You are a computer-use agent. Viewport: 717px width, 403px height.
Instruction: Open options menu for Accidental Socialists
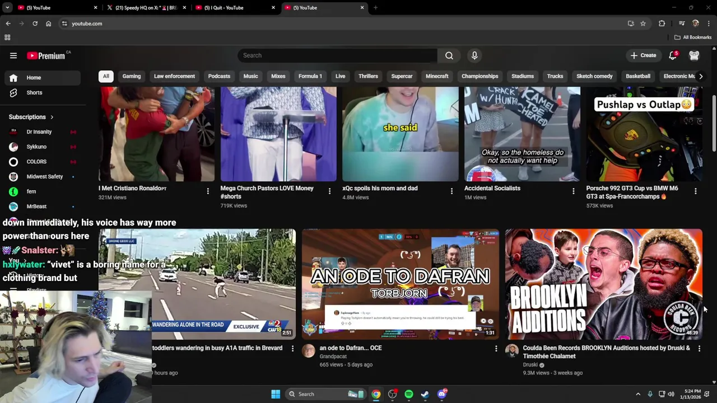(573, 191)
